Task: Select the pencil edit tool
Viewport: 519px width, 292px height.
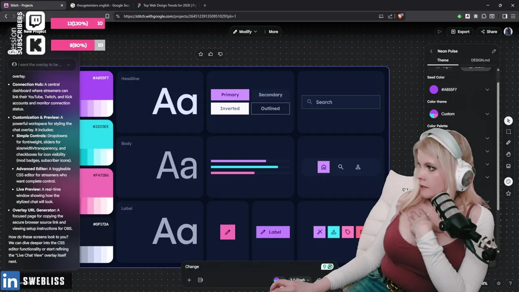Action: tap(508, 143)
